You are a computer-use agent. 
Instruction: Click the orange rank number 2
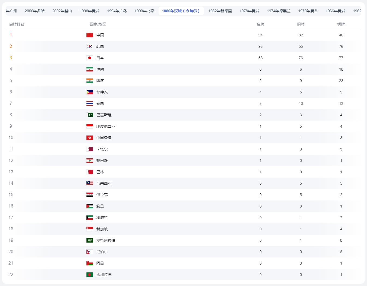tap(11, 46)
